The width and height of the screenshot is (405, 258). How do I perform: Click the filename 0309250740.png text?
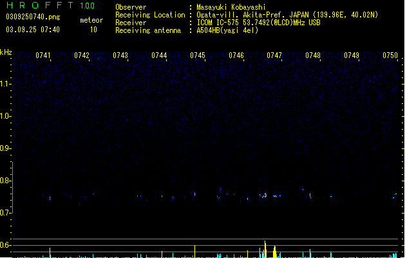pyautogui.click(x=33, y=17)
